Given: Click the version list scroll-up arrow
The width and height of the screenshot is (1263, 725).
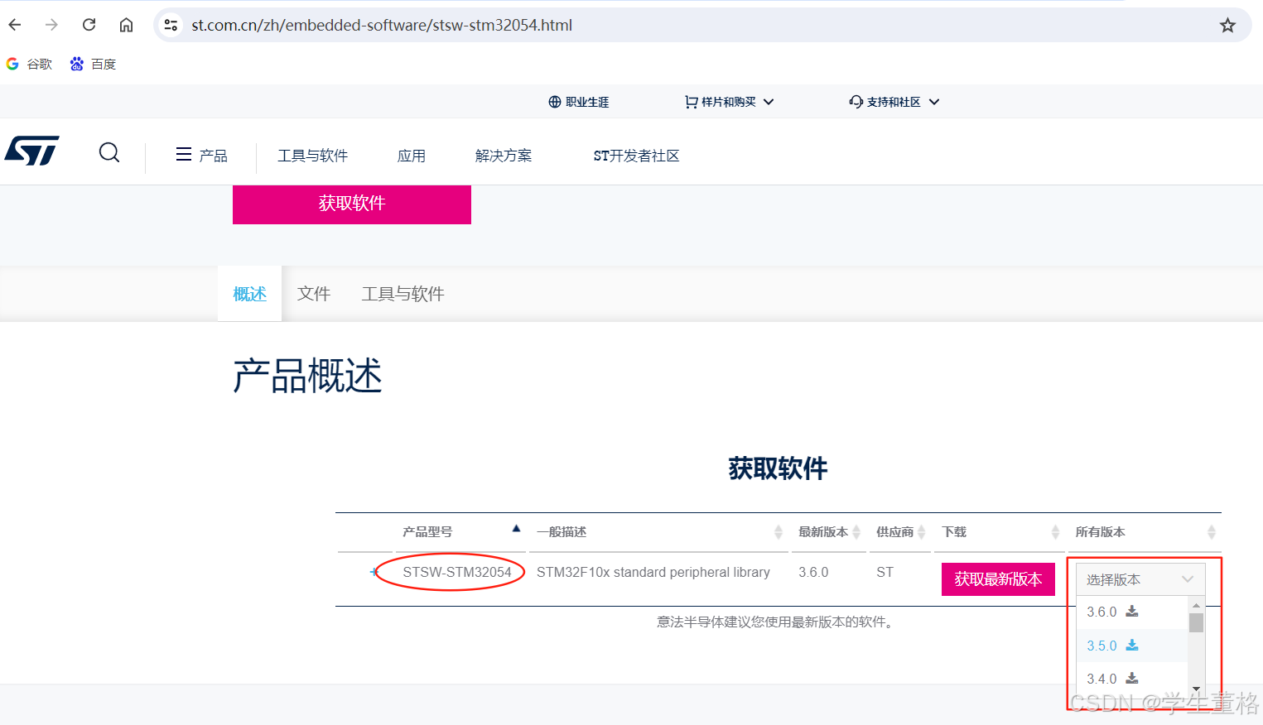Looking at the screenshot, I should pos(1196,606).
